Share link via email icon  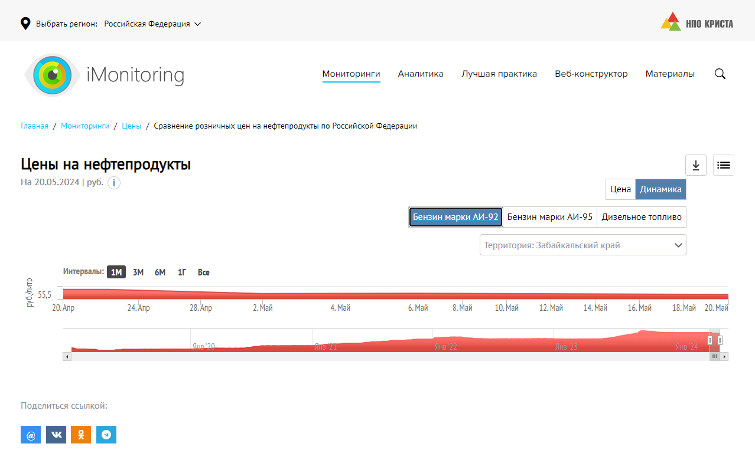pos(31,435)
